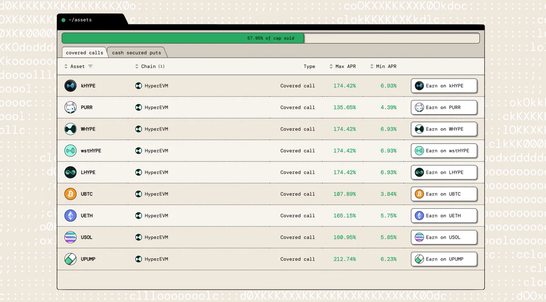Image resolution: width=546 pixels, height=302 pixels.
Task: Click HyperEVM chain icon in UBTC row
Action: pos(139,194)
